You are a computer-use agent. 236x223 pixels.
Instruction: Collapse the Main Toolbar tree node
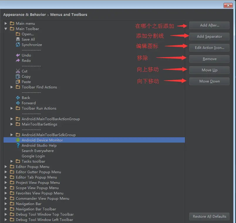[x=6, y=29]
